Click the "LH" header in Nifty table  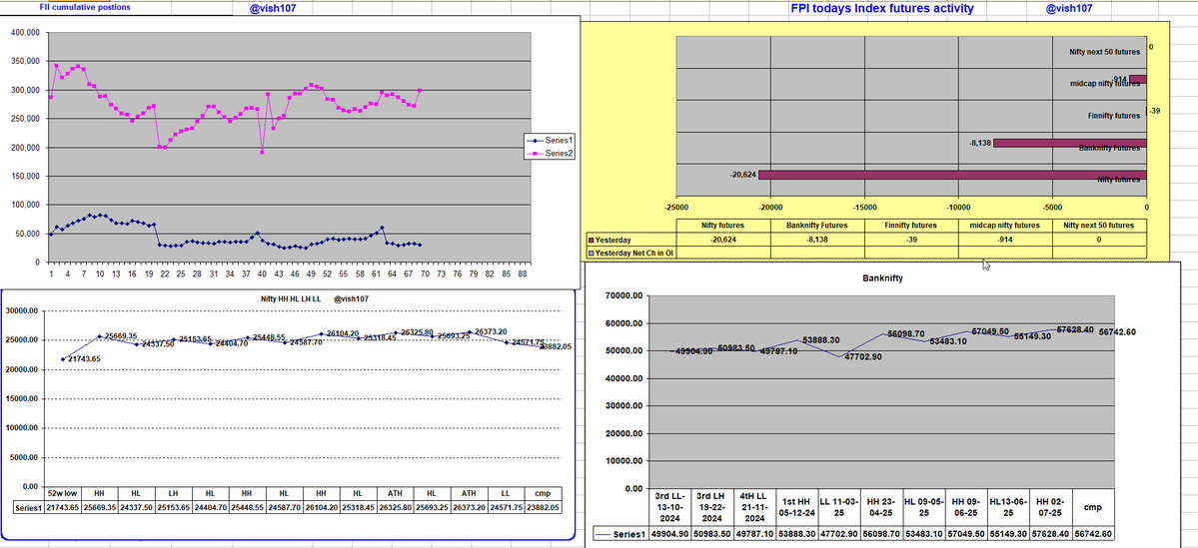[174, 493]
